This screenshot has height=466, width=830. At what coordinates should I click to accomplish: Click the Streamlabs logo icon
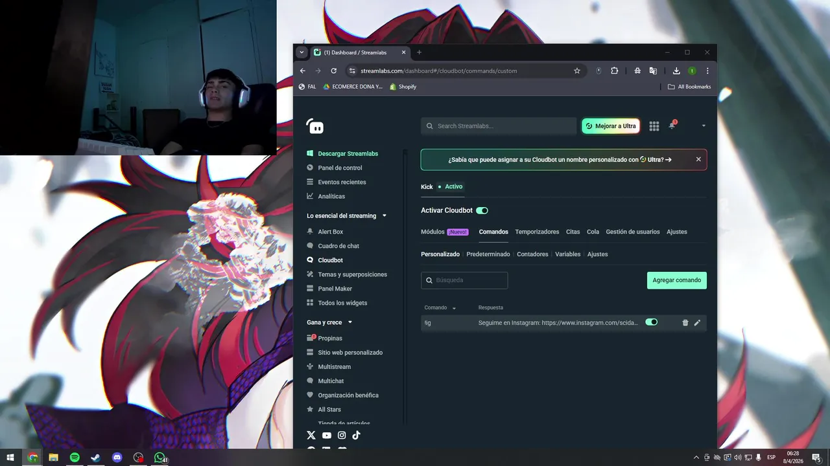[315, 126]
